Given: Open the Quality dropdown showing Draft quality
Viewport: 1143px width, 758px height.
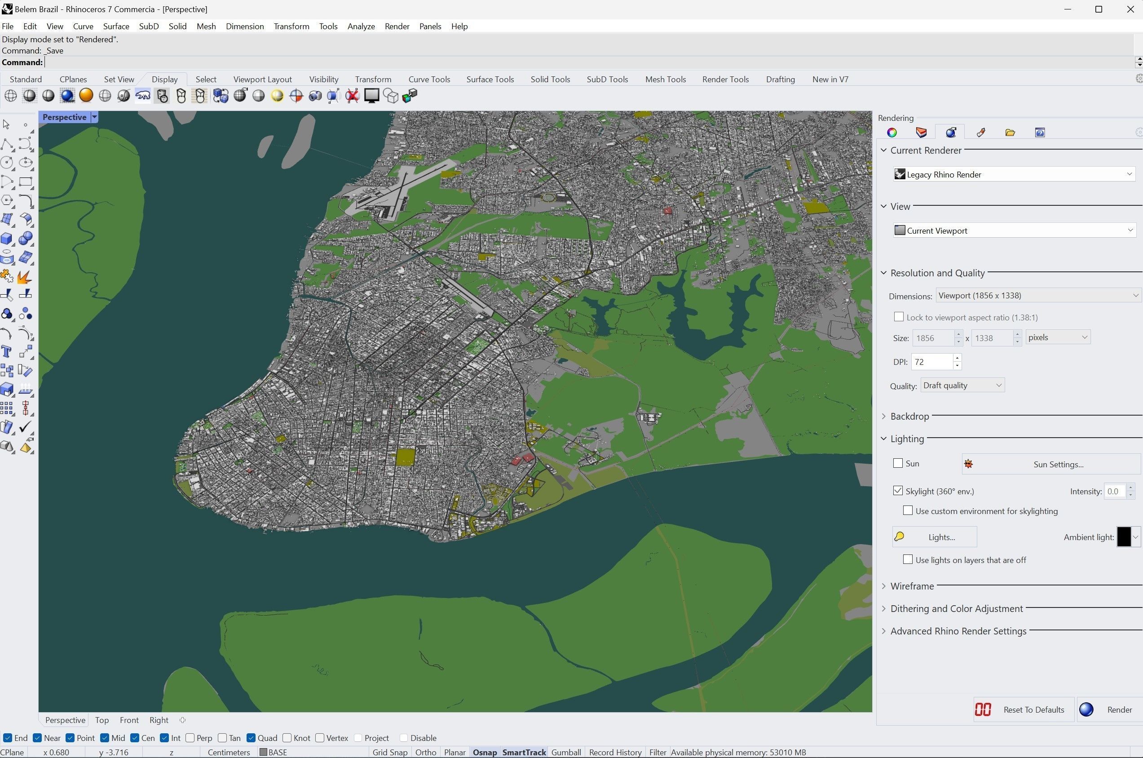Looking at the screenshot, I should tap(962, 385).
